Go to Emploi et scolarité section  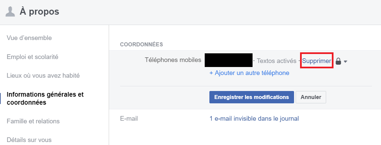pyautogui.click(x=32, y=57)
